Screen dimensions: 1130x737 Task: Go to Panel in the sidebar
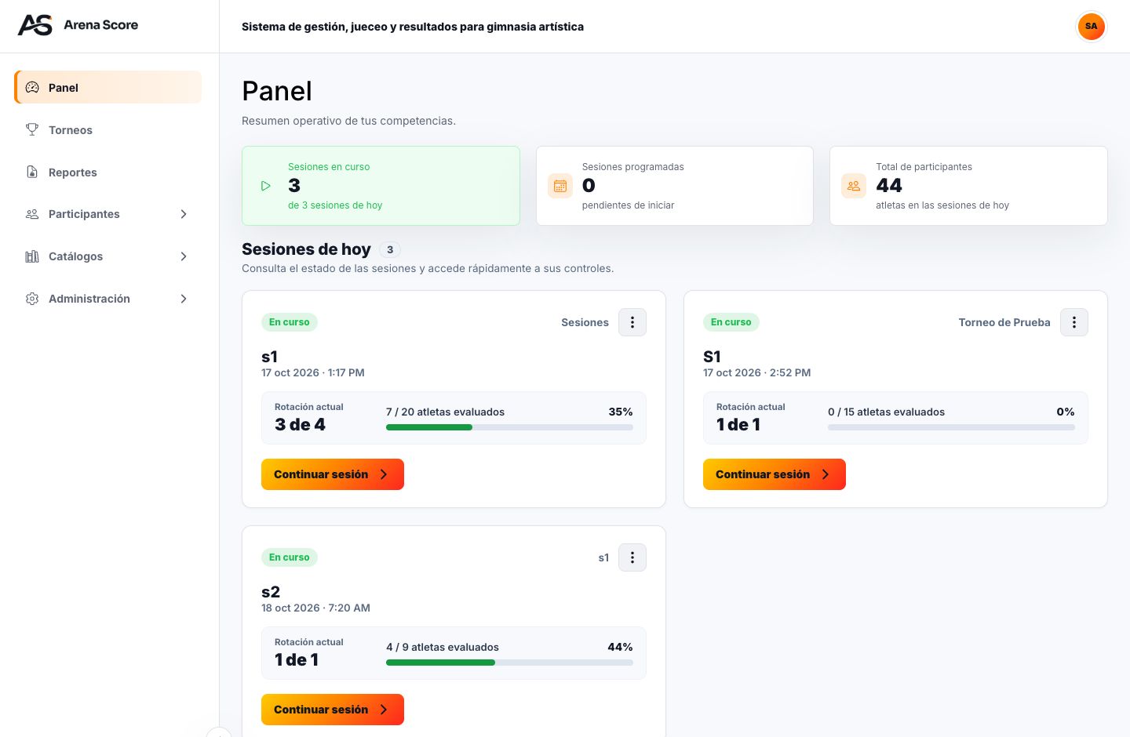point(108,87)
